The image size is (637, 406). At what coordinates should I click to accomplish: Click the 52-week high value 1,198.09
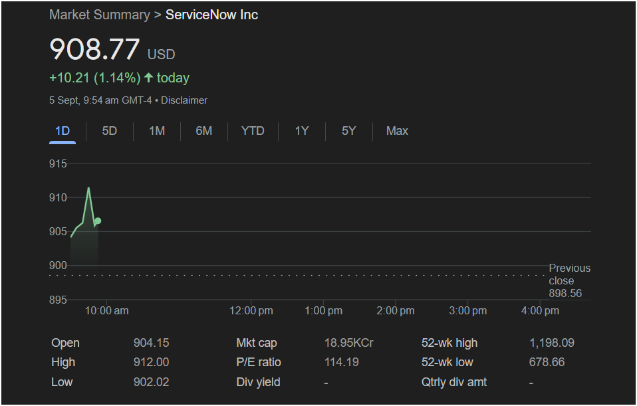coord(552,343)
